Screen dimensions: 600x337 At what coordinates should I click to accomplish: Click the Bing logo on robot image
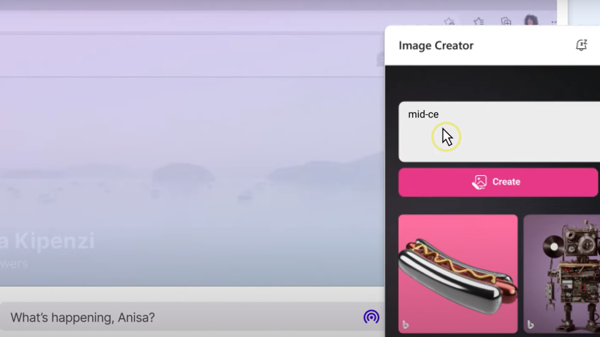[x=530, y=324]
